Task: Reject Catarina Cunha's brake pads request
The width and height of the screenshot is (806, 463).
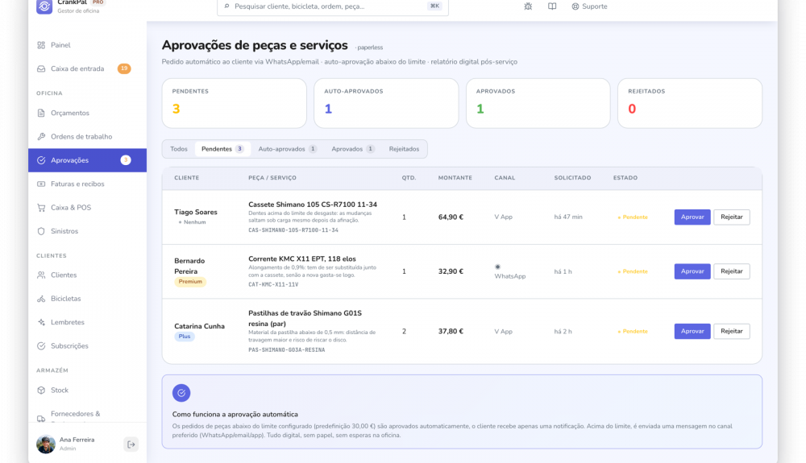Action: pos(732,331)
